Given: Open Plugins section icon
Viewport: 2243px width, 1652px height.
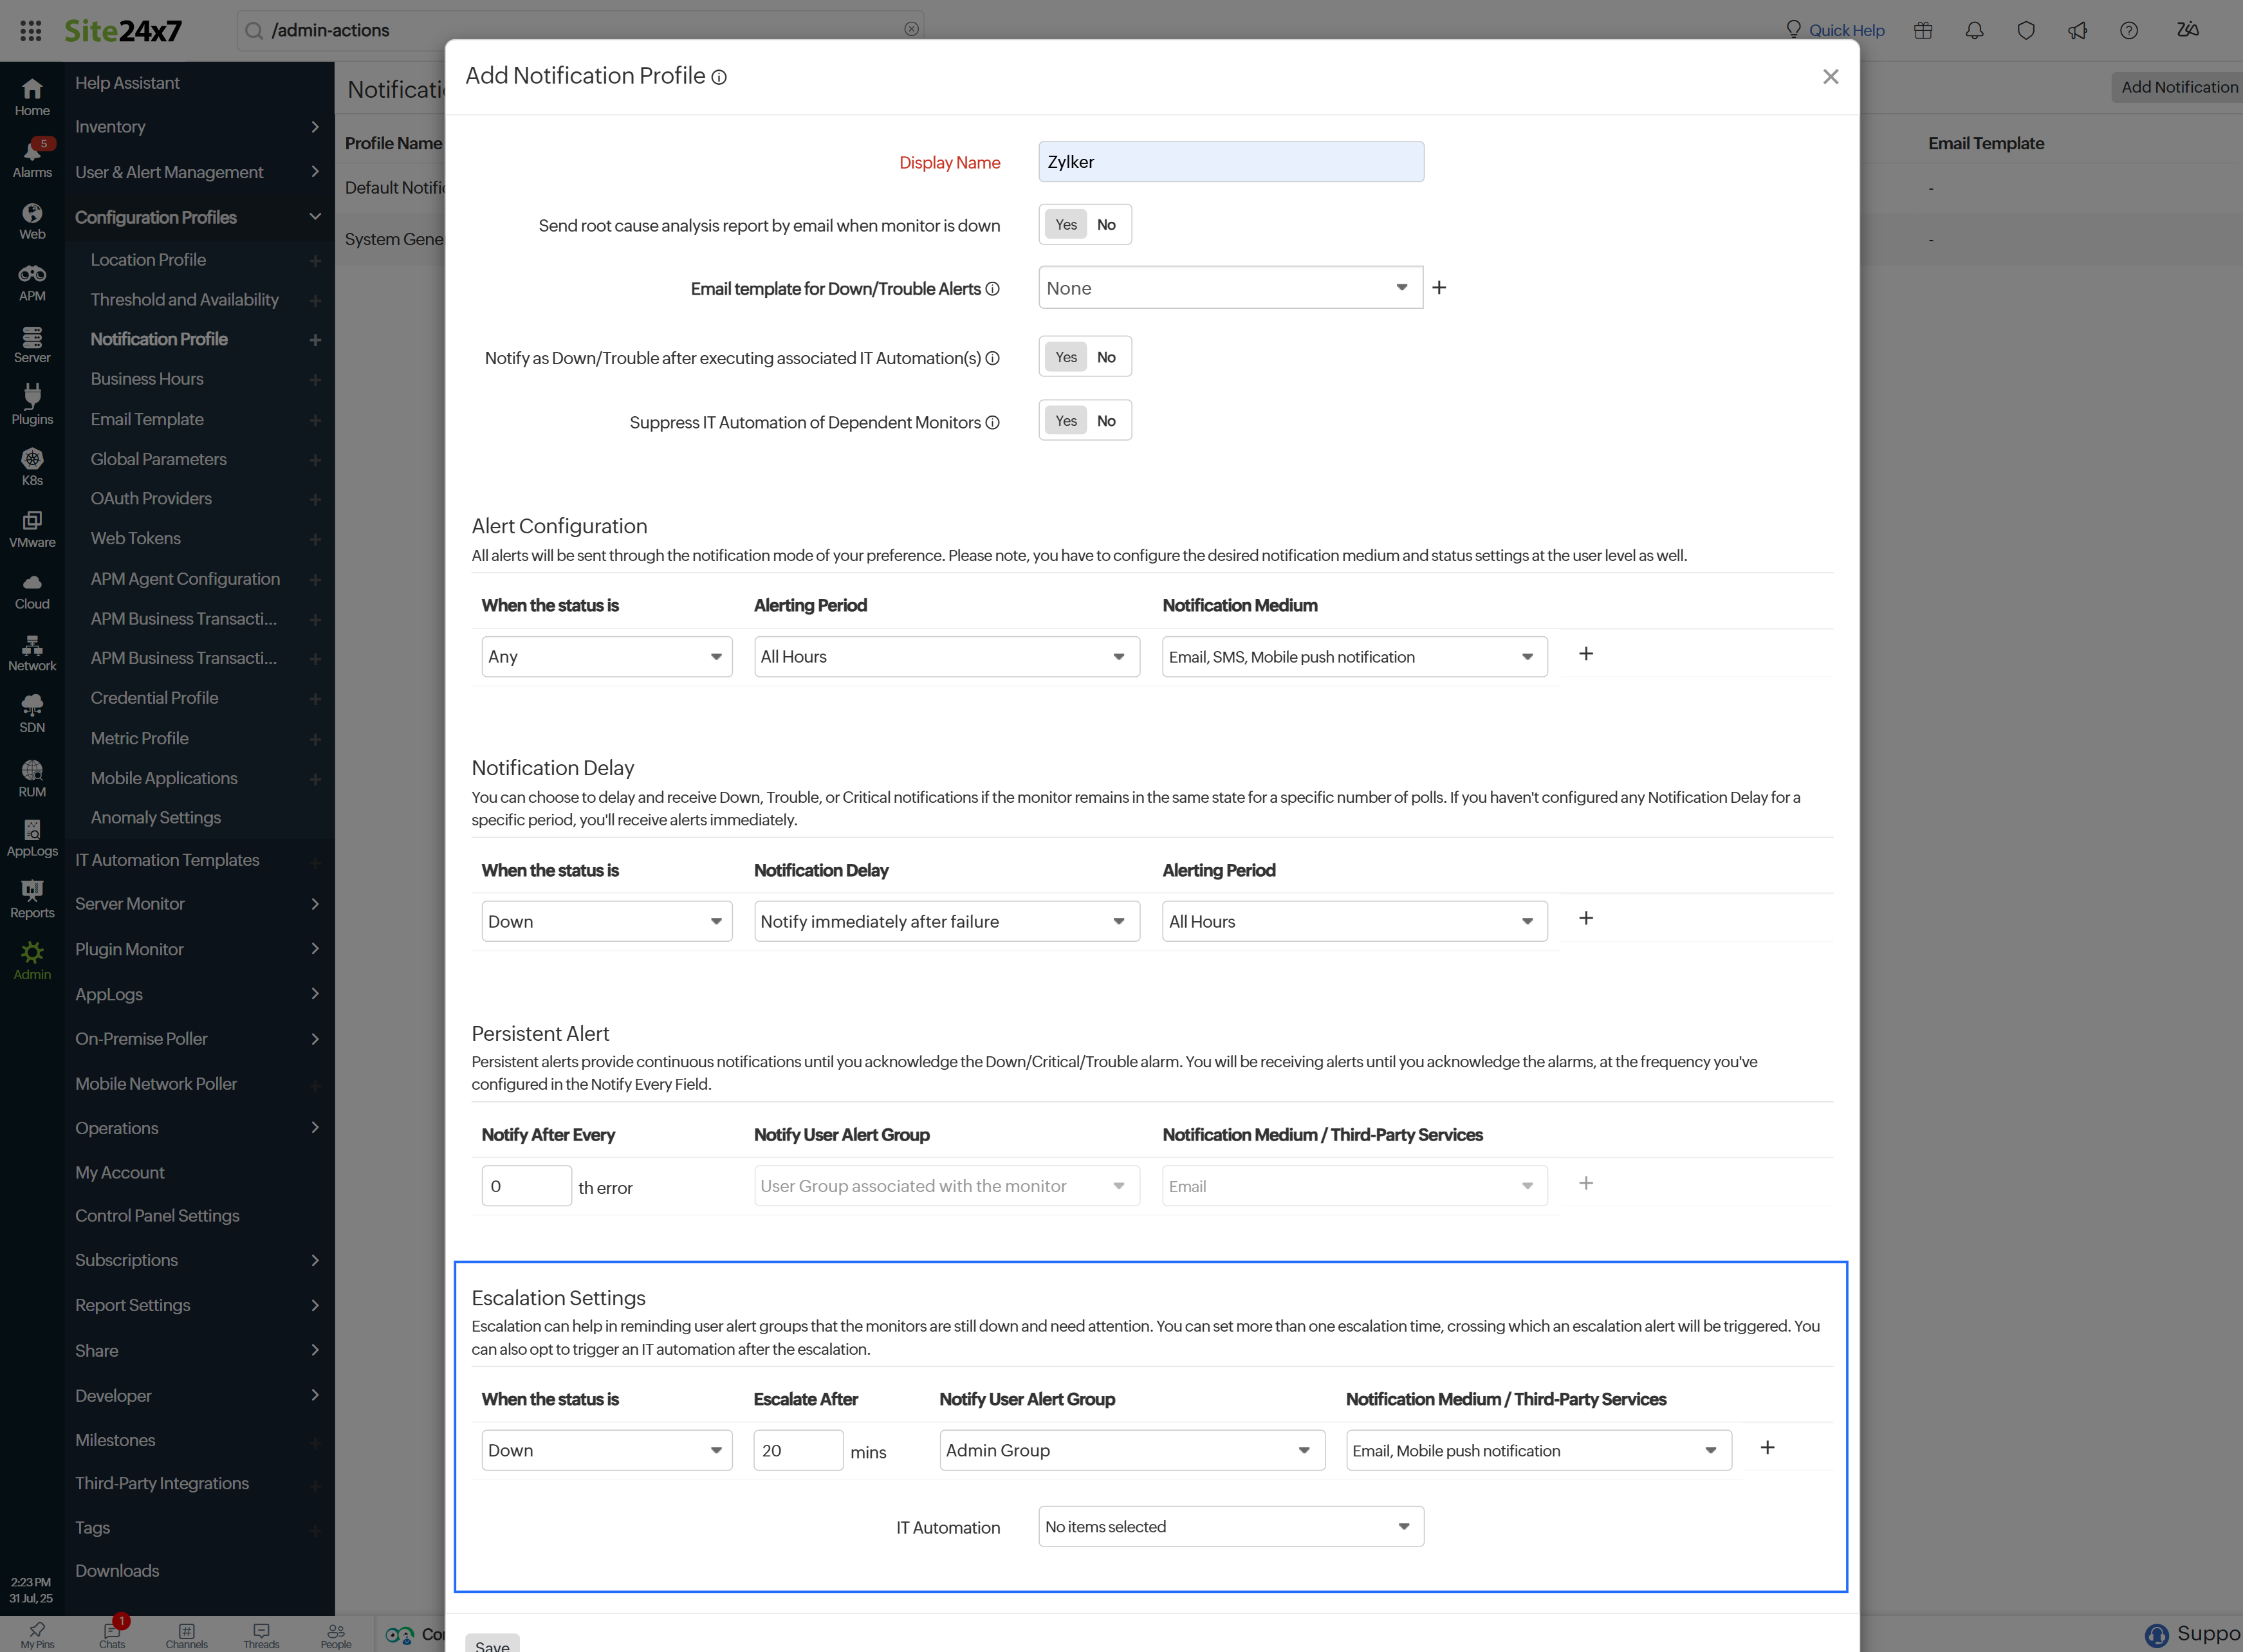Looking at the screenshot, I should (32, 406).
